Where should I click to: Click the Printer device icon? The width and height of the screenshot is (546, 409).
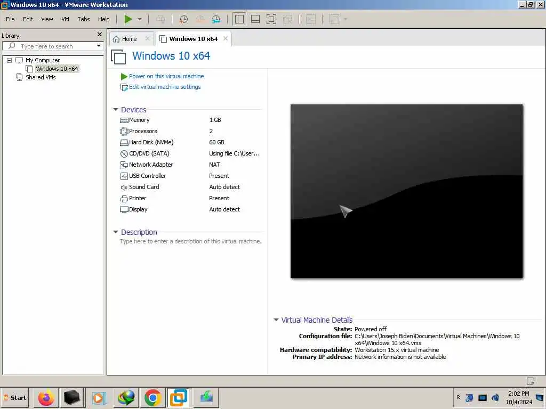(124, 199)
